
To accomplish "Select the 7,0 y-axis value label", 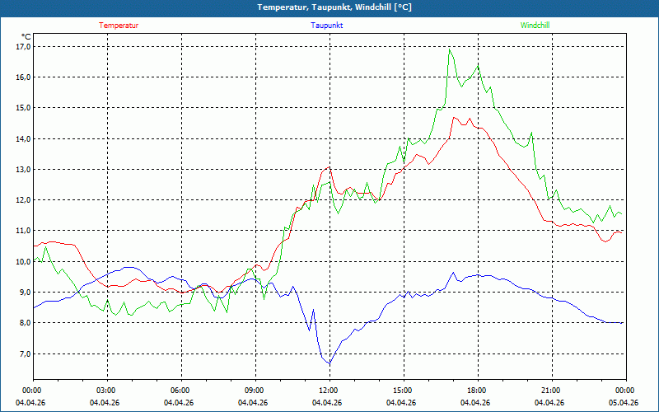I will tap(23, 353).
